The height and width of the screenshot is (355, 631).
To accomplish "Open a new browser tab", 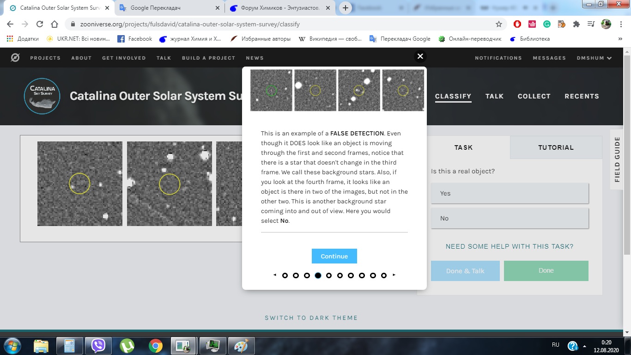I will click(x=346, y=8).
